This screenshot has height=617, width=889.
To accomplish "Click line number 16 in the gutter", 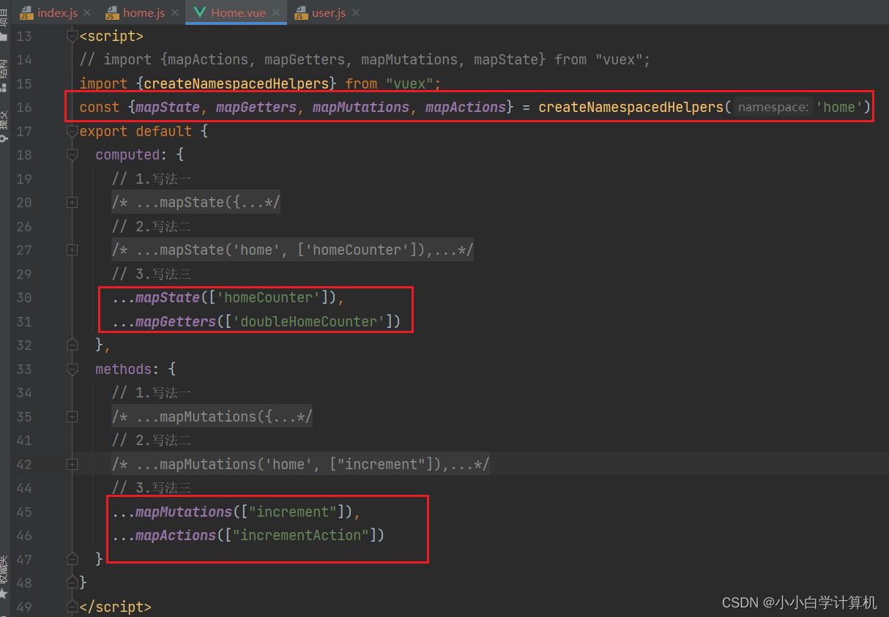I will [x=24, y=108].
